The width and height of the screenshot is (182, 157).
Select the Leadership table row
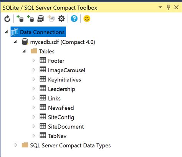point(61,89)
